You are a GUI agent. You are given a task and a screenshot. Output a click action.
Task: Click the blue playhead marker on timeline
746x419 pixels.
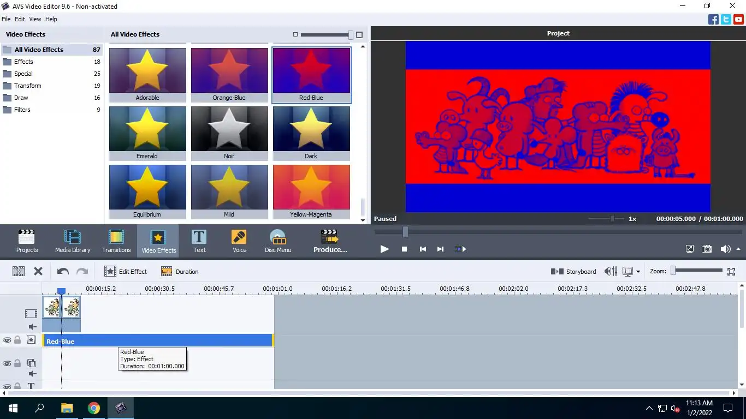coord(61,291)
